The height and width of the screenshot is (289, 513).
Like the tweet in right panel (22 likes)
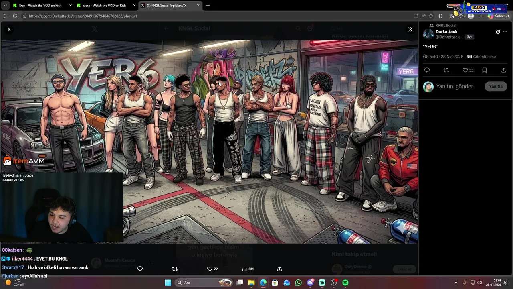click(468, 70)
